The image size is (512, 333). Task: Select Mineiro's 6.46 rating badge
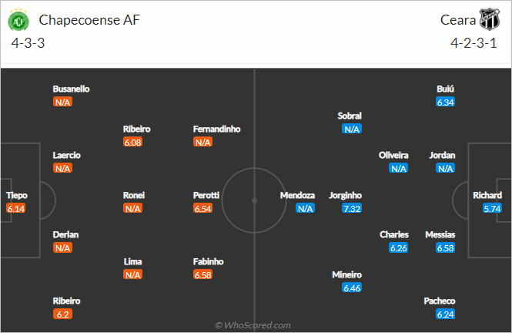coord(352,288)
